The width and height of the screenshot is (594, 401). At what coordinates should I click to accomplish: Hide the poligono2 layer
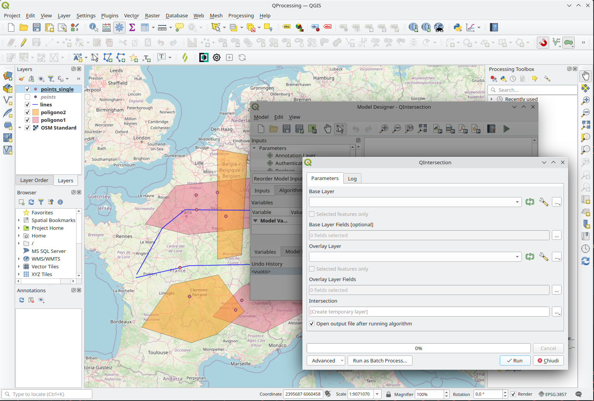pos(27,112)
